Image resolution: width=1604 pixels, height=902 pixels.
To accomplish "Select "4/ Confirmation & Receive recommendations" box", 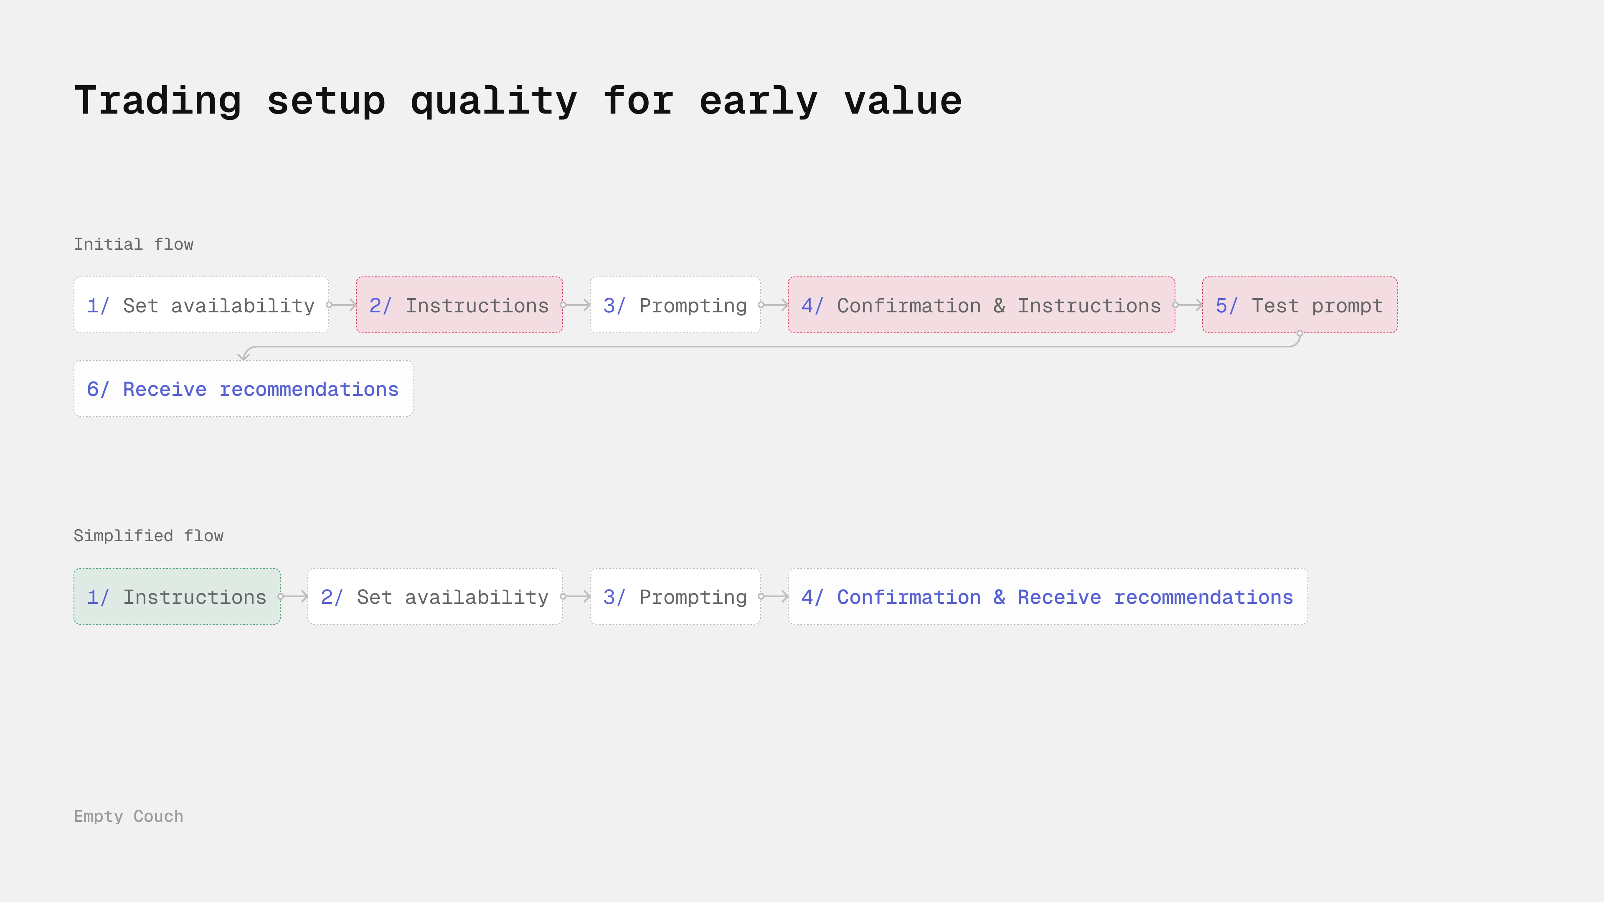I will coord(1047,596).
